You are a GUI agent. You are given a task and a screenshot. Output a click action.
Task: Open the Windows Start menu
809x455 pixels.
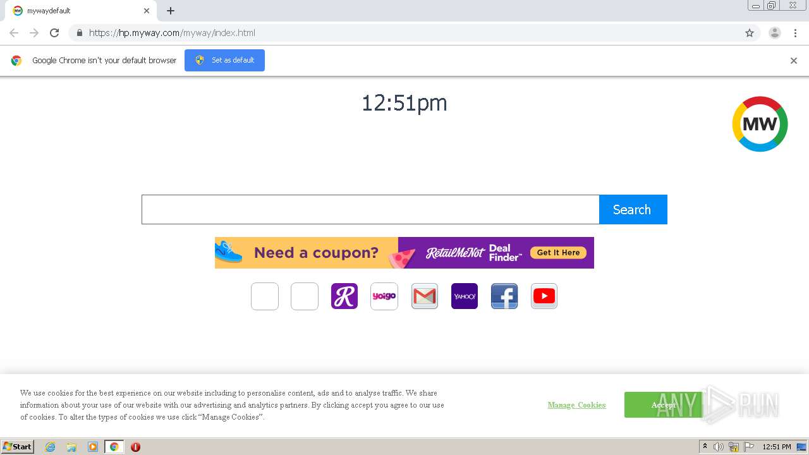click(18, 447)
